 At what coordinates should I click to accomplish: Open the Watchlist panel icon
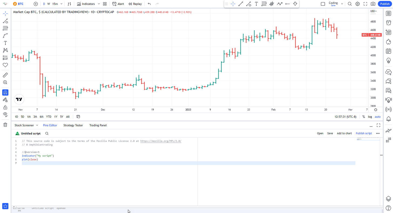tap(388, 13)
